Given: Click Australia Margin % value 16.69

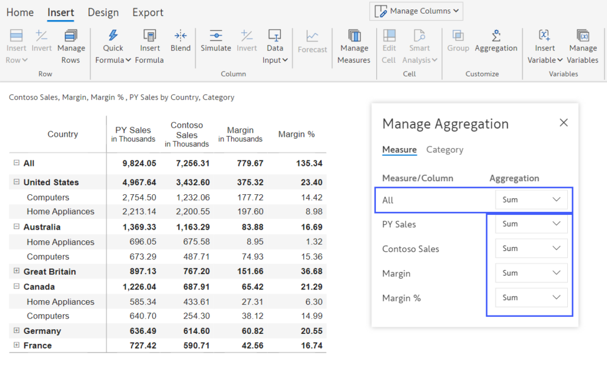Looking at the screenshot, I should point(312,227).
